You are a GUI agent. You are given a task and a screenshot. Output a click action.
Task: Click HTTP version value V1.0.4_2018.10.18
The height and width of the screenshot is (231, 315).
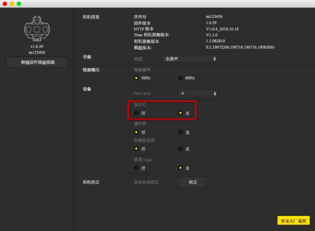(222, 29)
